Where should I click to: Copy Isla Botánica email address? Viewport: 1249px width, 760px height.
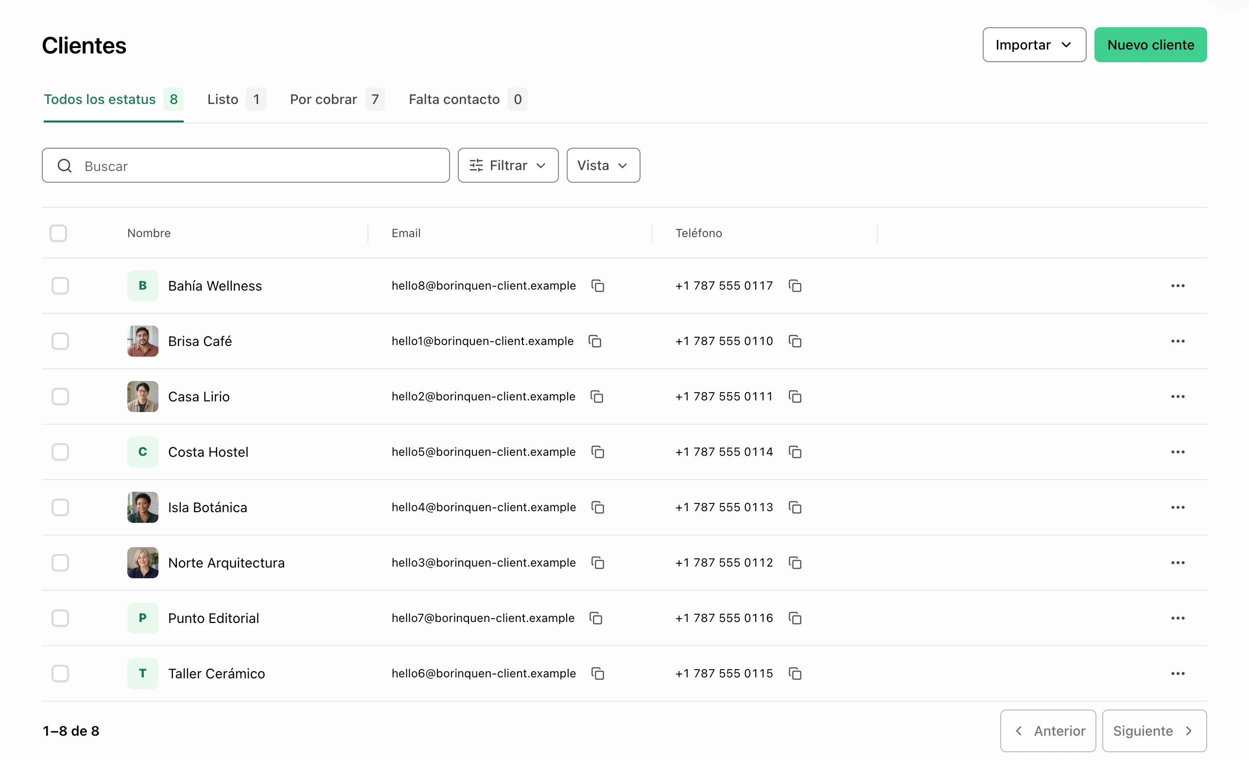tap(598, 507)
